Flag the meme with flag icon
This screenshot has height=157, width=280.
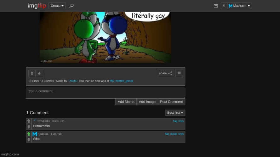pyautogui.click(x=179, y=73)
